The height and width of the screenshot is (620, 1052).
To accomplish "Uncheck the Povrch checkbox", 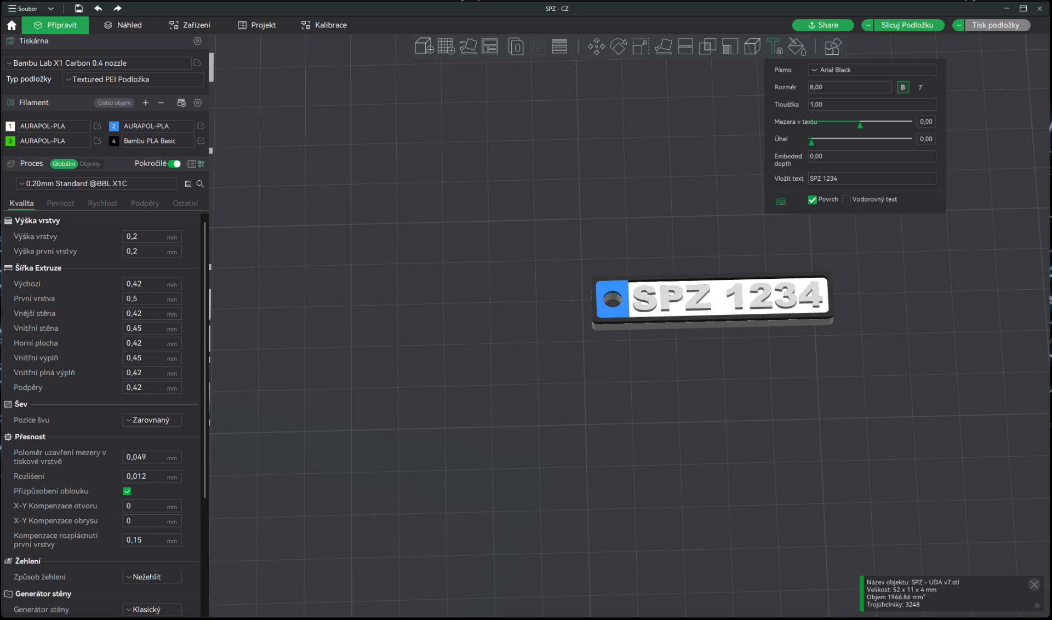I will (812, 200).
